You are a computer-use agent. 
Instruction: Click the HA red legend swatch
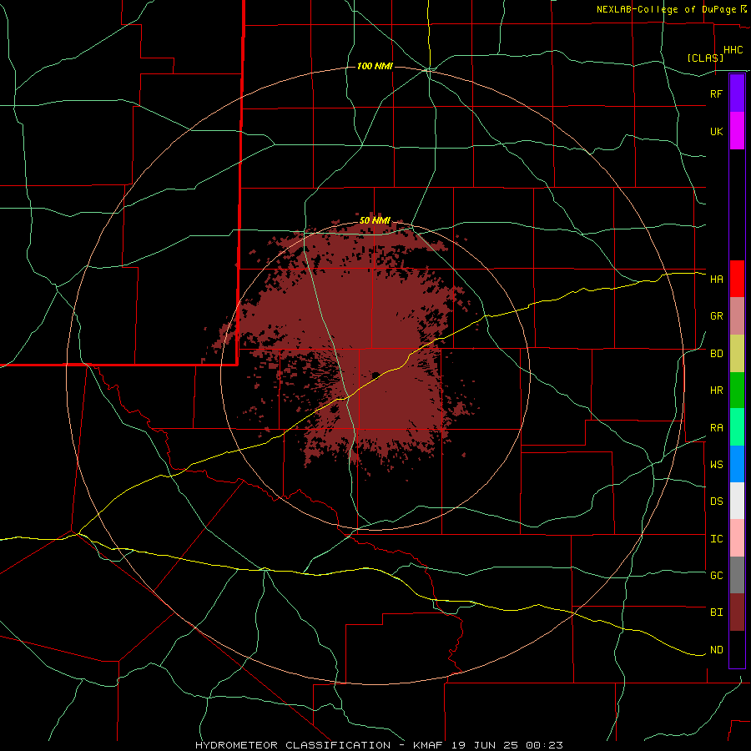(737, 279)
